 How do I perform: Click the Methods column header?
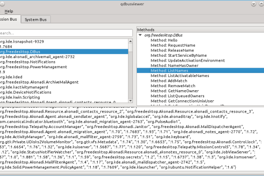coord(200,29)
